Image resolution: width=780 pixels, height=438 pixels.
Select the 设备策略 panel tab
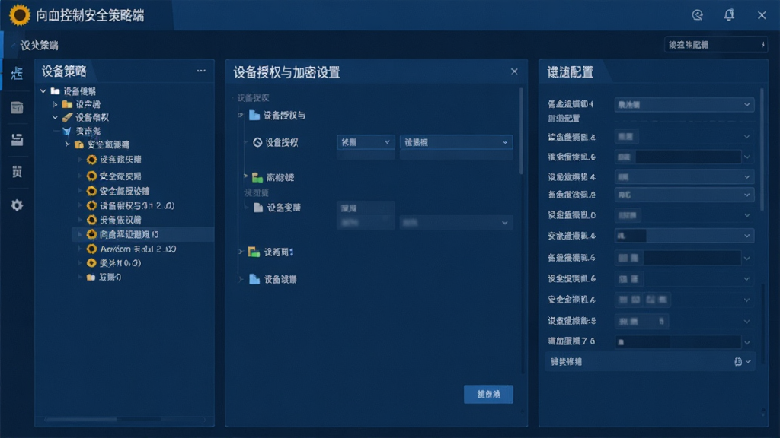pos(65,71)
